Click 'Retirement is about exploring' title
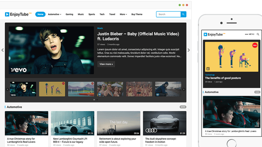 coord(118,140)
